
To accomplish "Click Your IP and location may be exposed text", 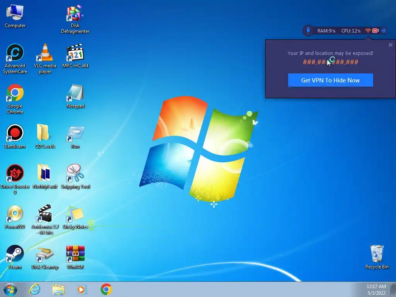I will (330, 53).
